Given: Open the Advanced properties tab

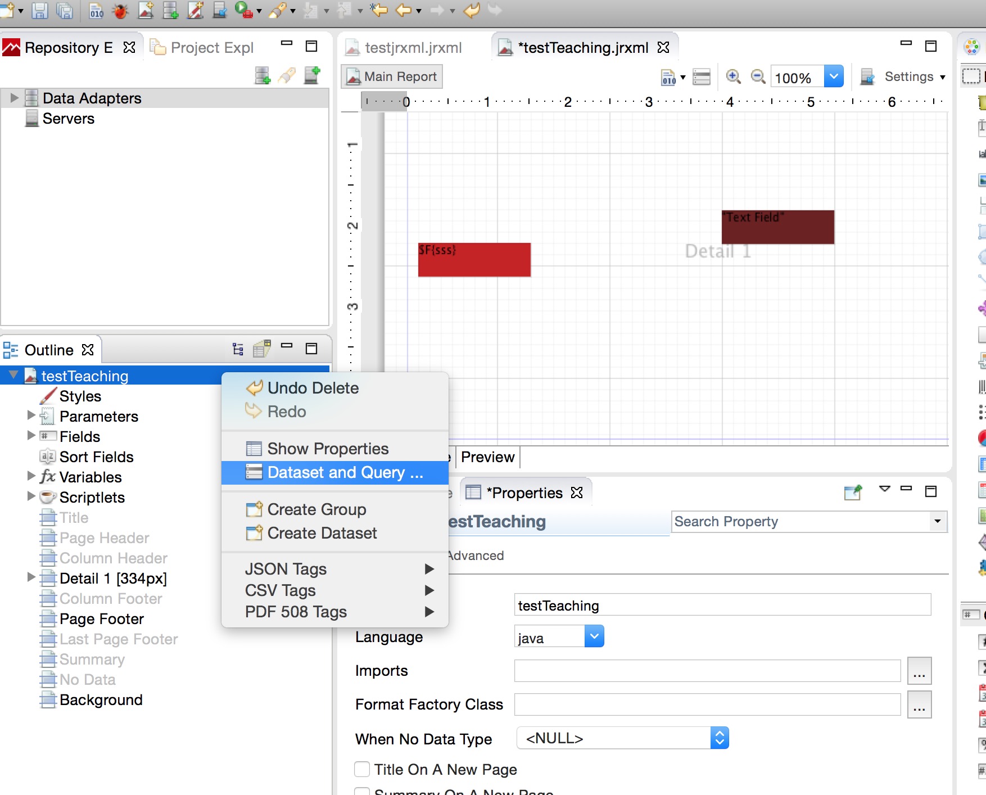Looking at the screenshot, I should [476, 555].
